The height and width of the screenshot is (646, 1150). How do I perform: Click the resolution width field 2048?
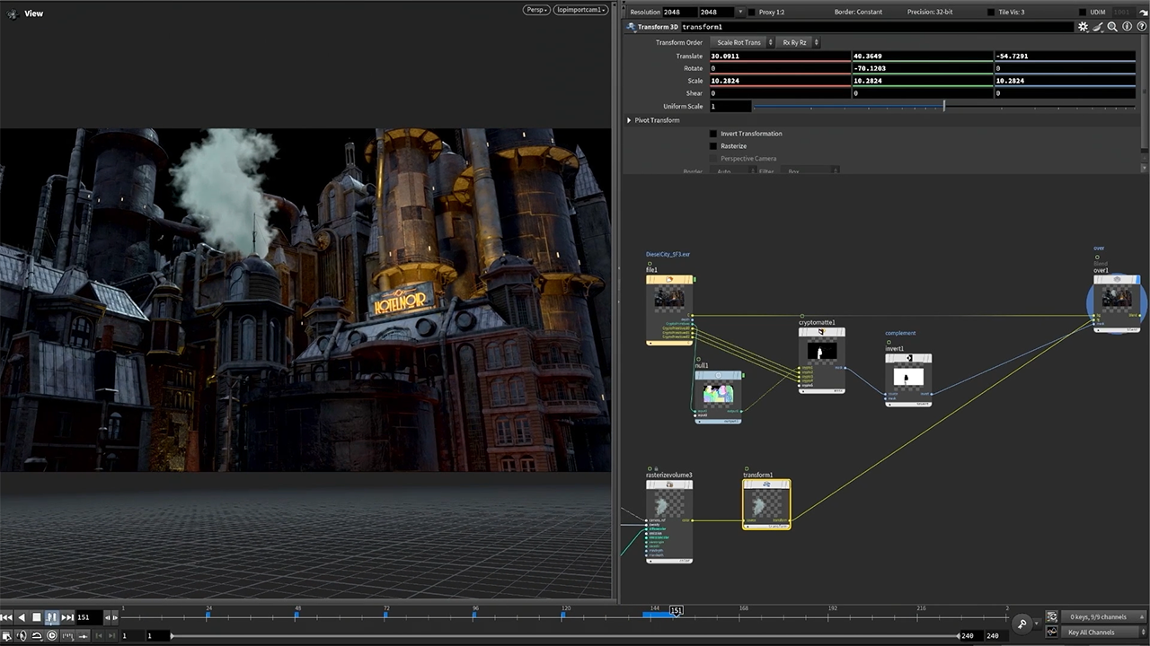(x=679, y=13)
